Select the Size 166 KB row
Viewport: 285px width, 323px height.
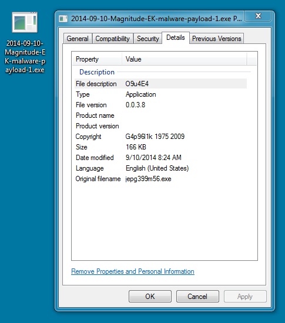tap(160, 147)
